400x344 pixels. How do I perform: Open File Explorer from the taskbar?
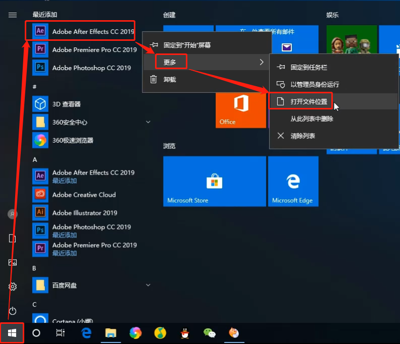pos(111,333)
